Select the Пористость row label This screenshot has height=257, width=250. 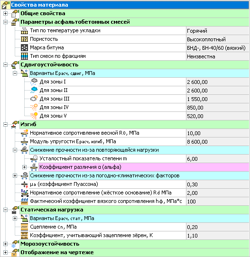(x=44, y=39)
